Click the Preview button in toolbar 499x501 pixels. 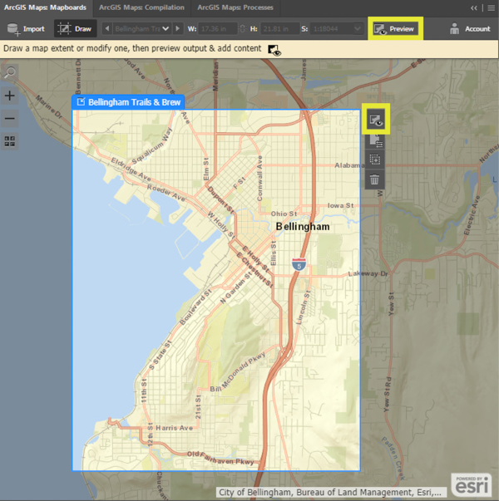click(x=395, y=28)
